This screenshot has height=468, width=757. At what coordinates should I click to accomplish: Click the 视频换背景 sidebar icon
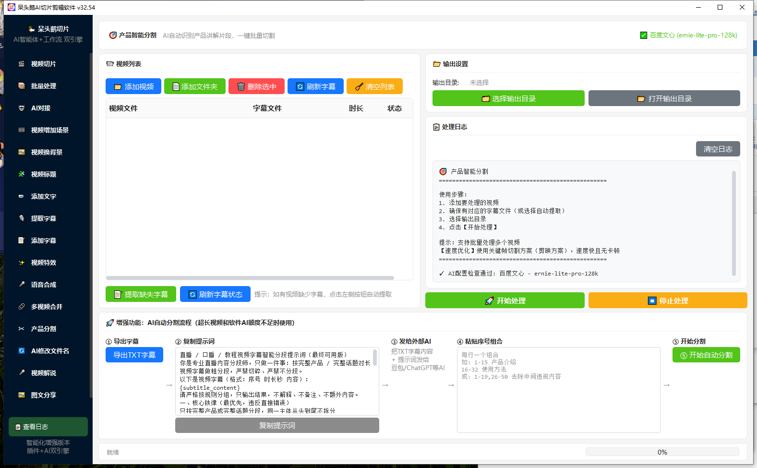click(x=21, y=152)
